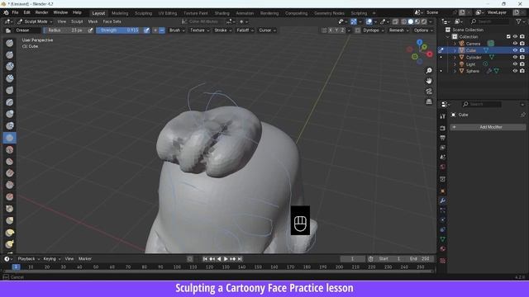Uncheck the Collection exclude checkbox

point(508,36)
